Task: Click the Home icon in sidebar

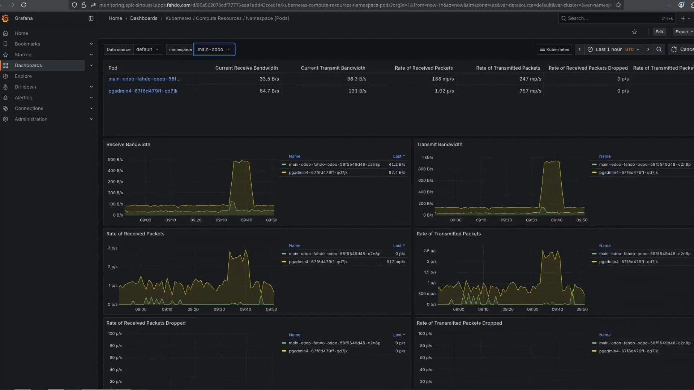Action: [x=5, y=33]
